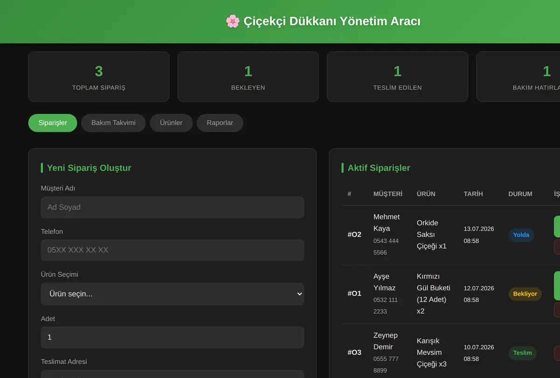
Task: Click order number #O3
Action: (354, 353)
